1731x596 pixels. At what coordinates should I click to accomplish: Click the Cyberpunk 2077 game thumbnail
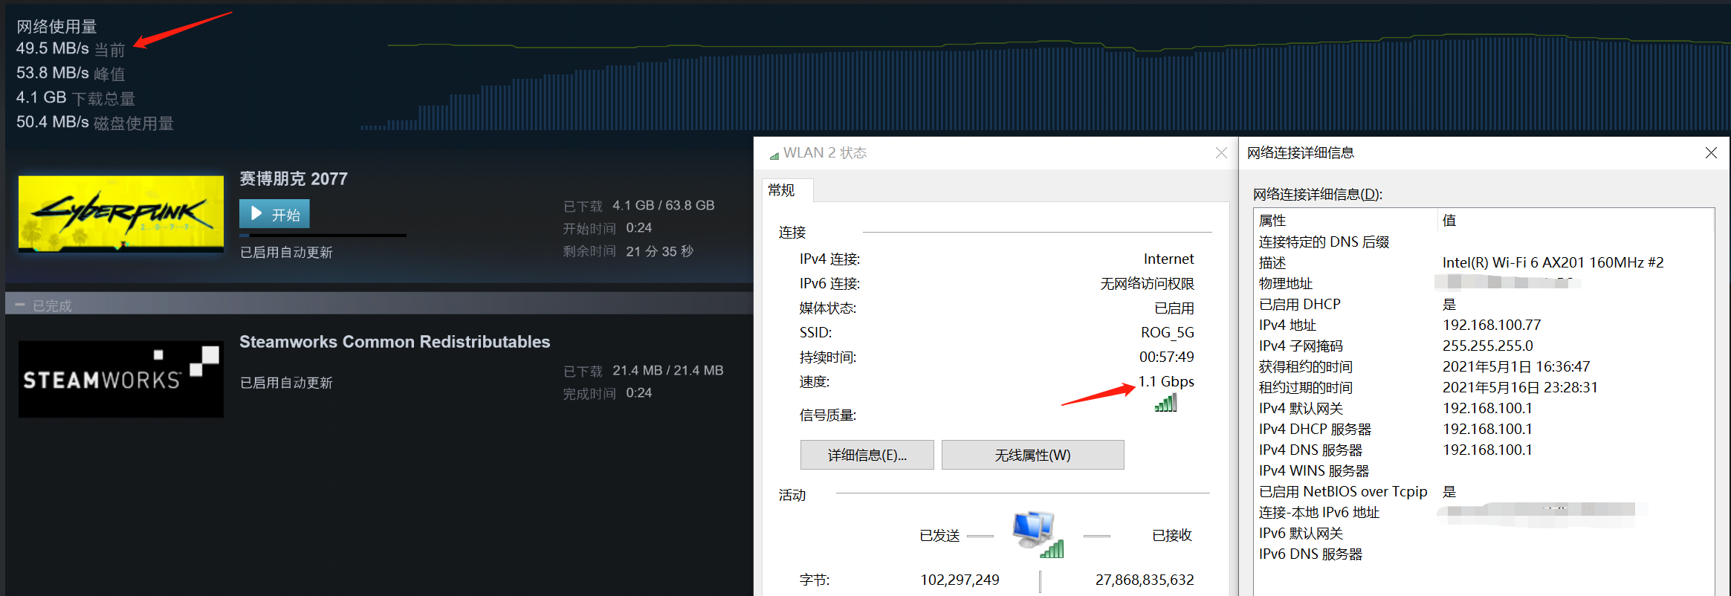pos(120,214)
